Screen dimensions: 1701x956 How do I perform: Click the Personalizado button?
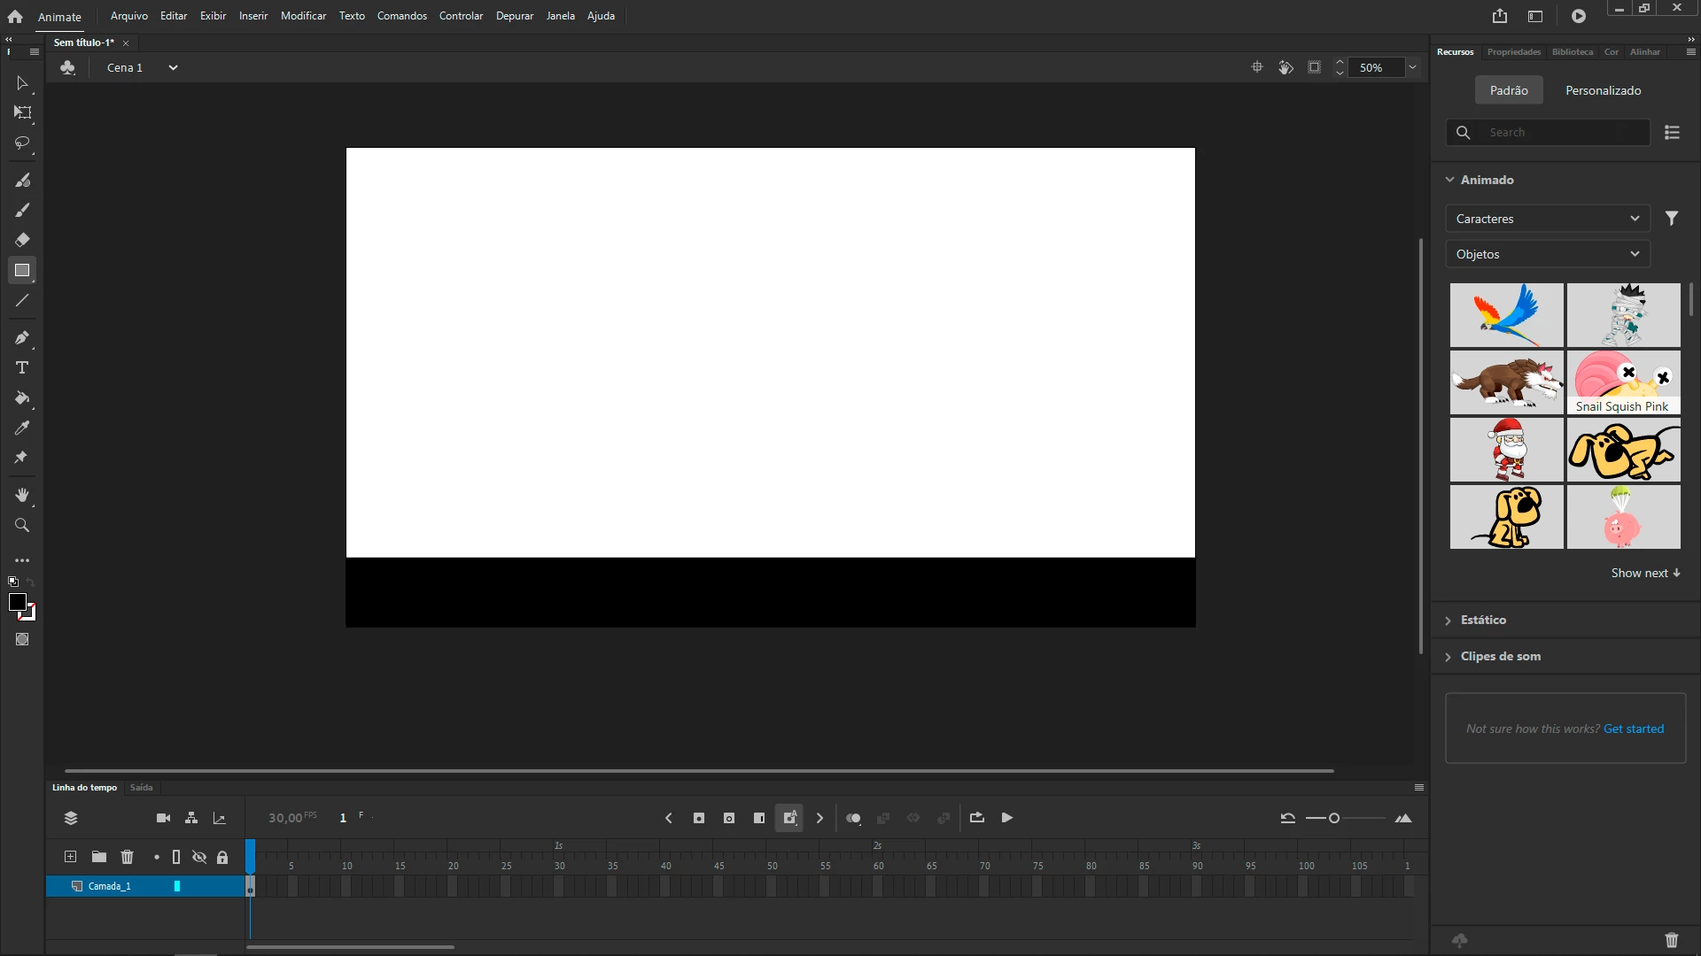pyautogui.click(x=1603, y=90)
